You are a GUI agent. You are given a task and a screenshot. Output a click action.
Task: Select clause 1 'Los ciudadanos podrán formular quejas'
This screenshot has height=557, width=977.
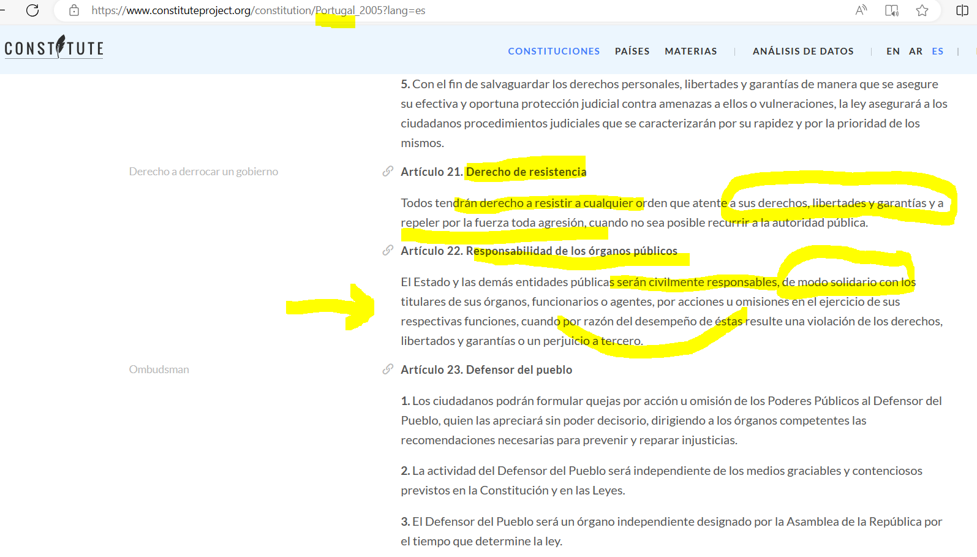point(671,420)
